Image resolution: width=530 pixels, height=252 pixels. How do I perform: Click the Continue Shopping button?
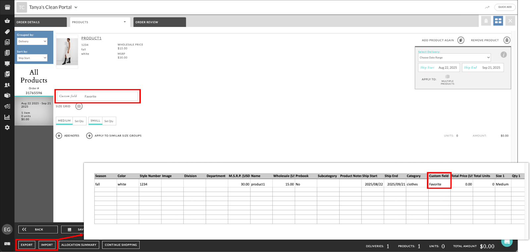click(121, 245)
